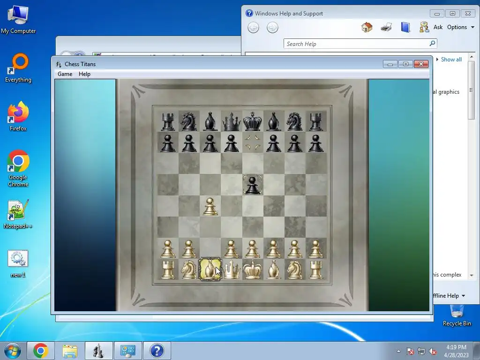
Task: Click the black rook on h8
Action: click(x=316, y=121)
